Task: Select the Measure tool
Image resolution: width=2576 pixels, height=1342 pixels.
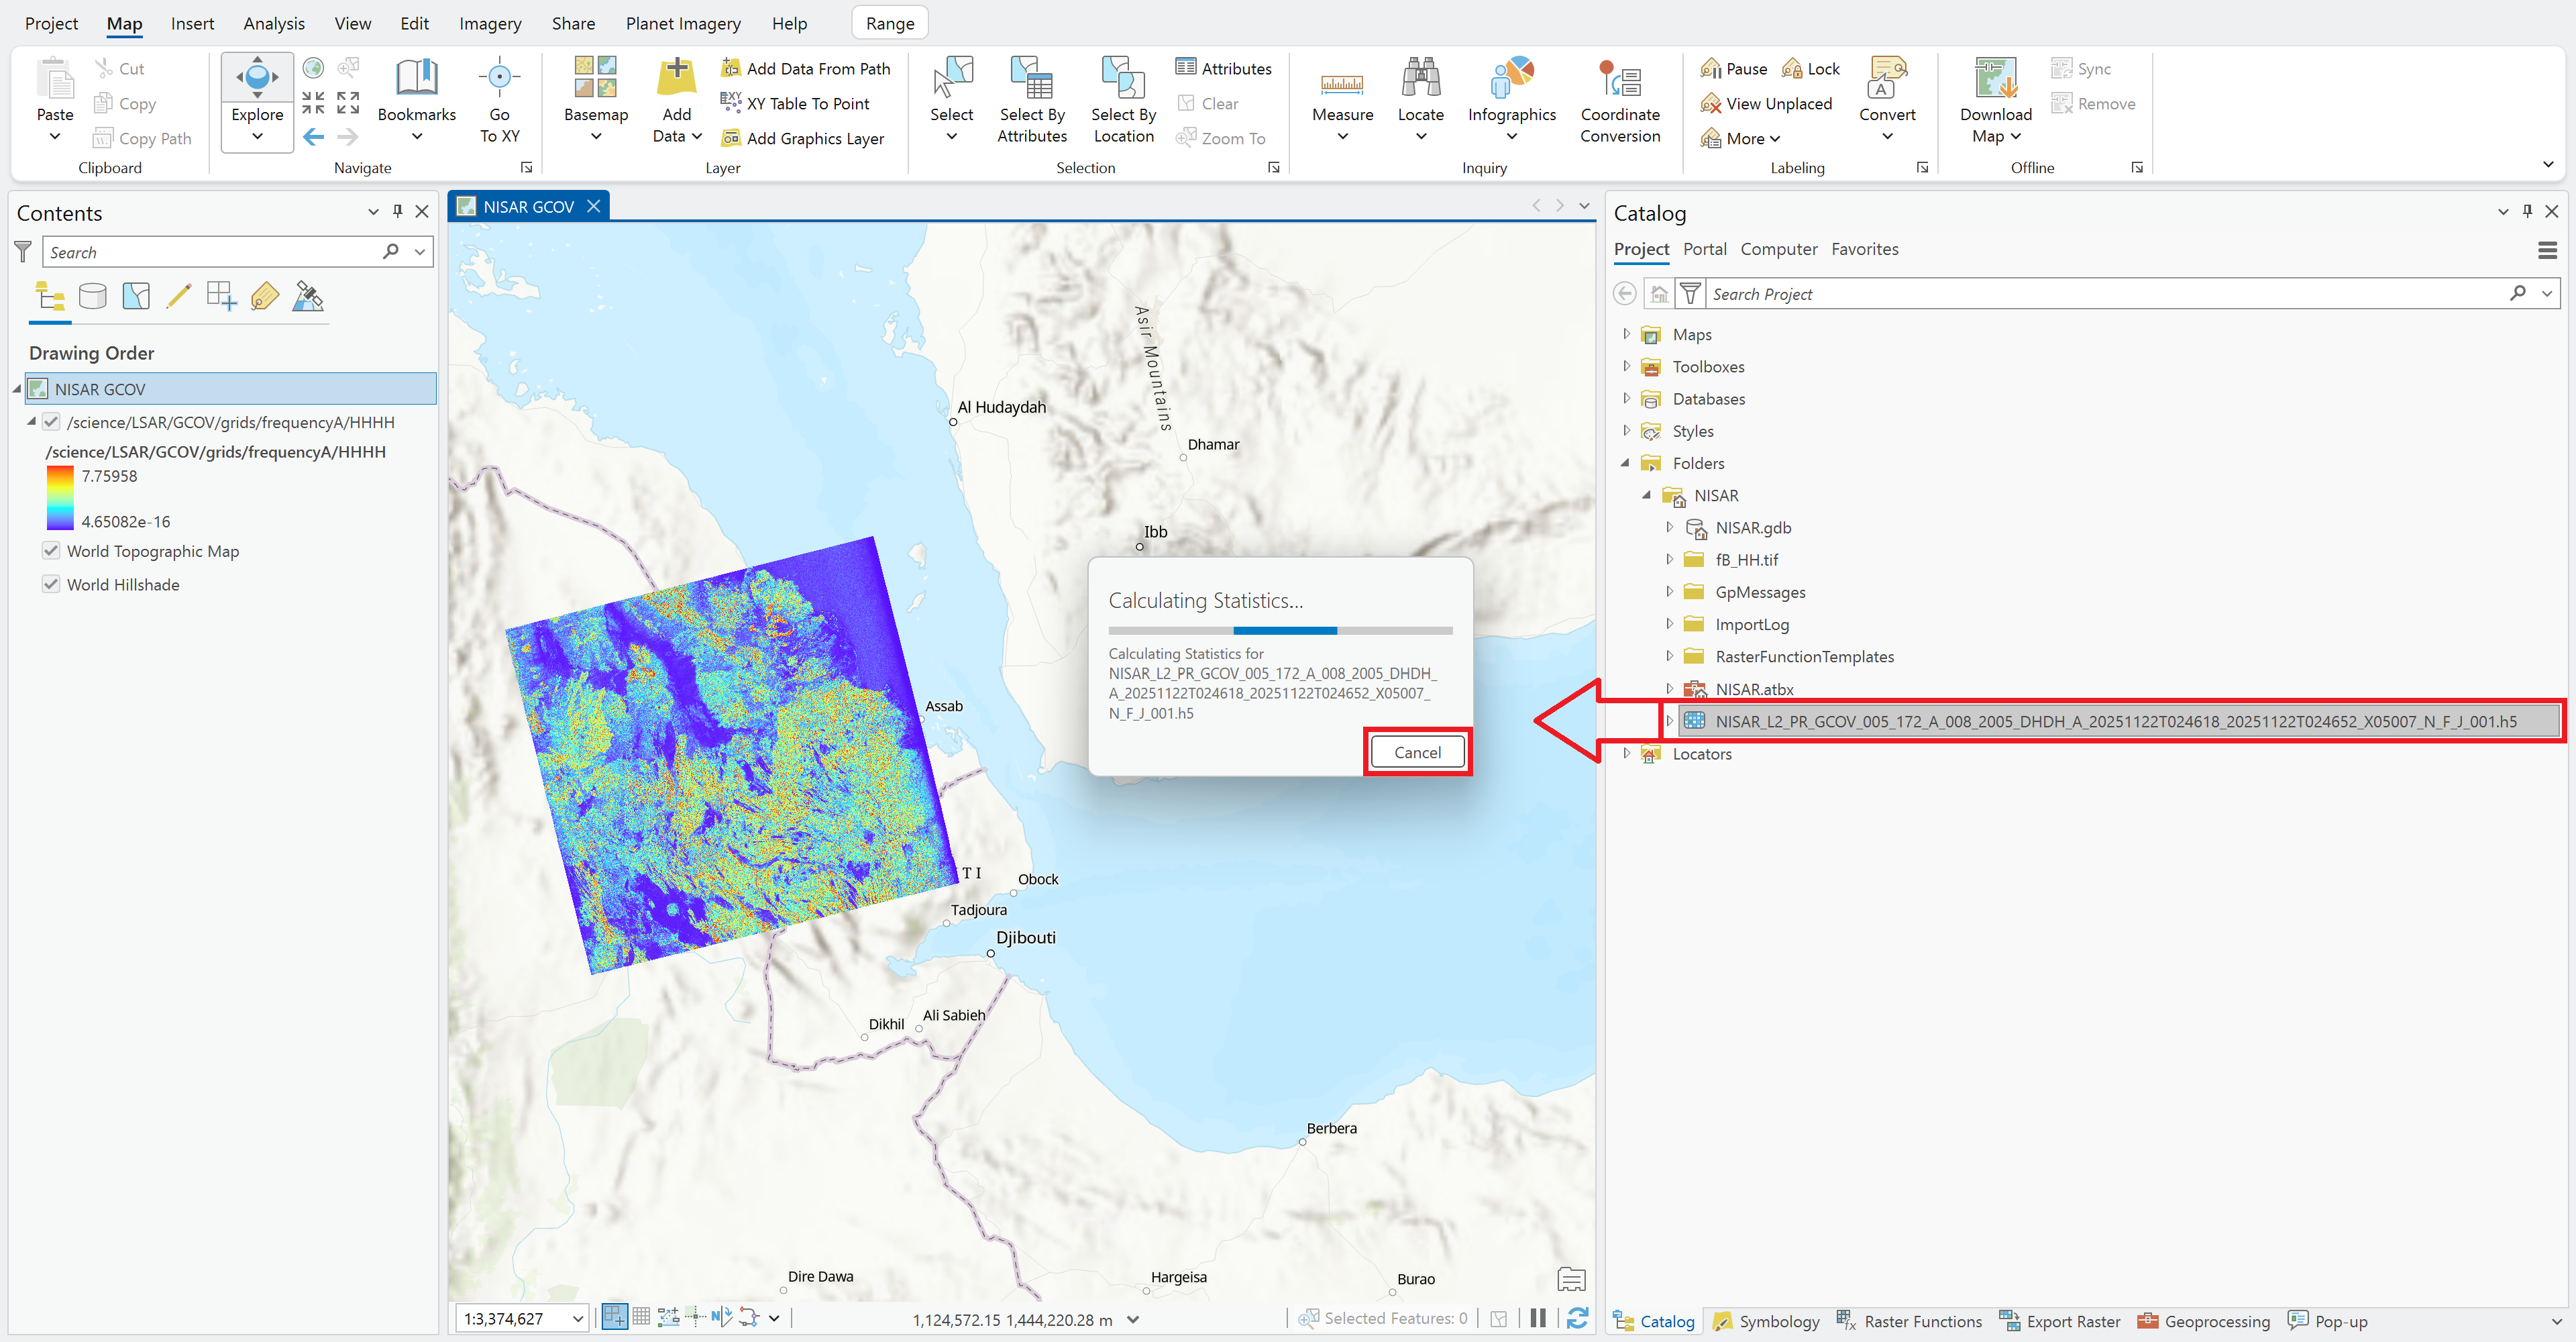Action: coord(1342,100)
